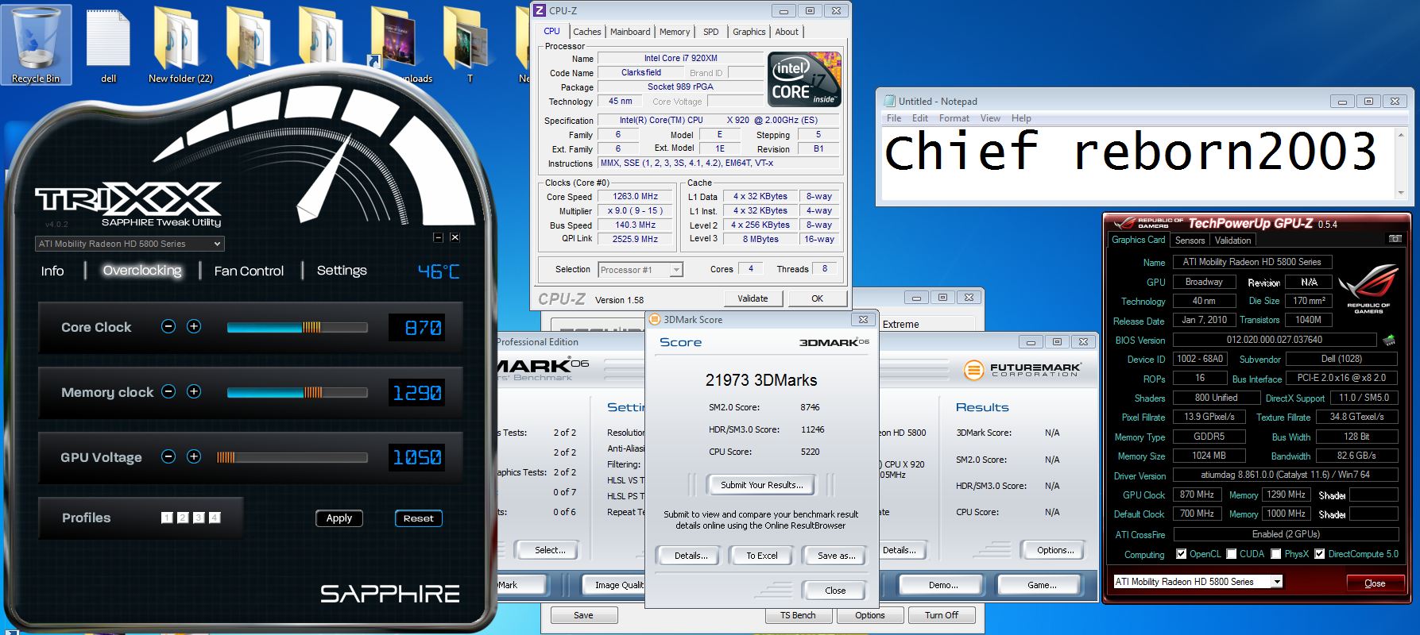Decrease Memory clock with the minus icon
Image resolution: width=1420 pixels, height=635 pixels.
coord(168,391)
